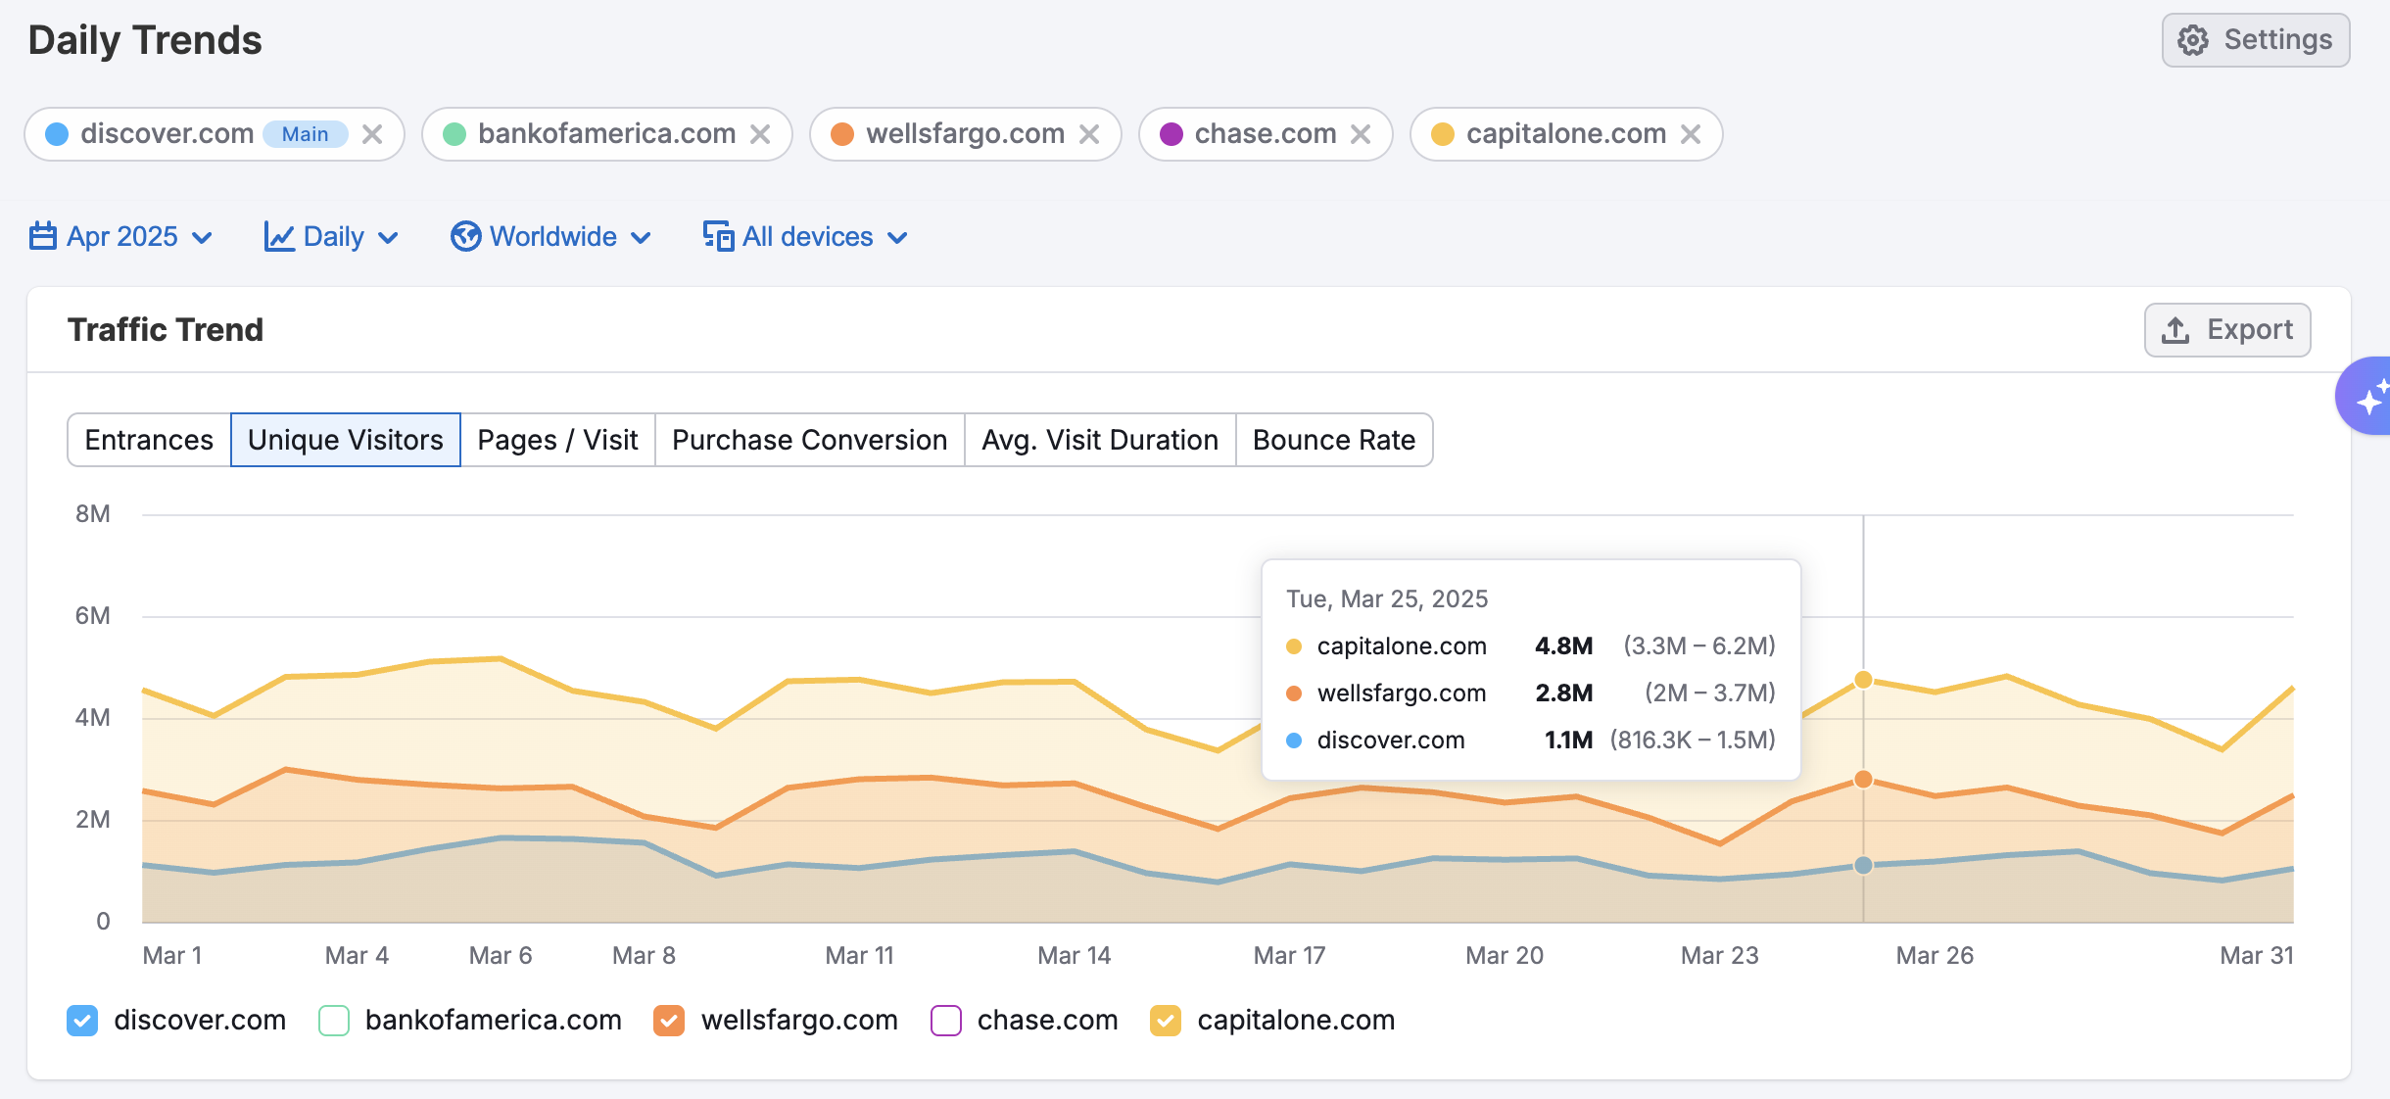2390x1099 pixels.
Task: Remove chase.com with its X icon
Action: tap(1361, 134)
